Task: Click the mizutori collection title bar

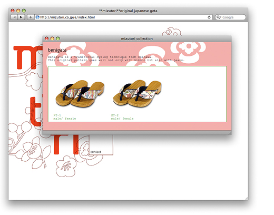Action: (137, 38)
